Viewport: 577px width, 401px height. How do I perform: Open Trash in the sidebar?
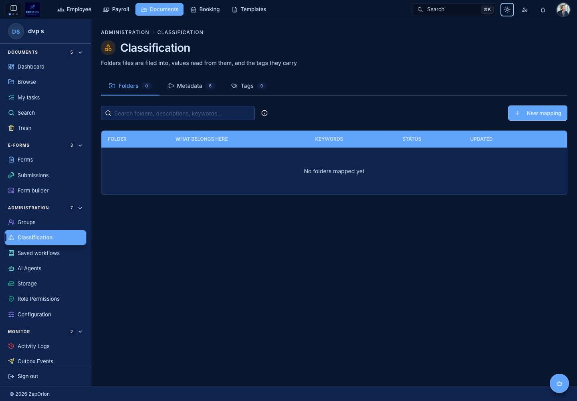click(45, 128)
